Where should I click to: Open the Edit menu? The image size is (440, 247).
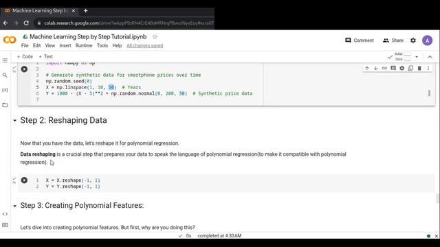[36, 46]
